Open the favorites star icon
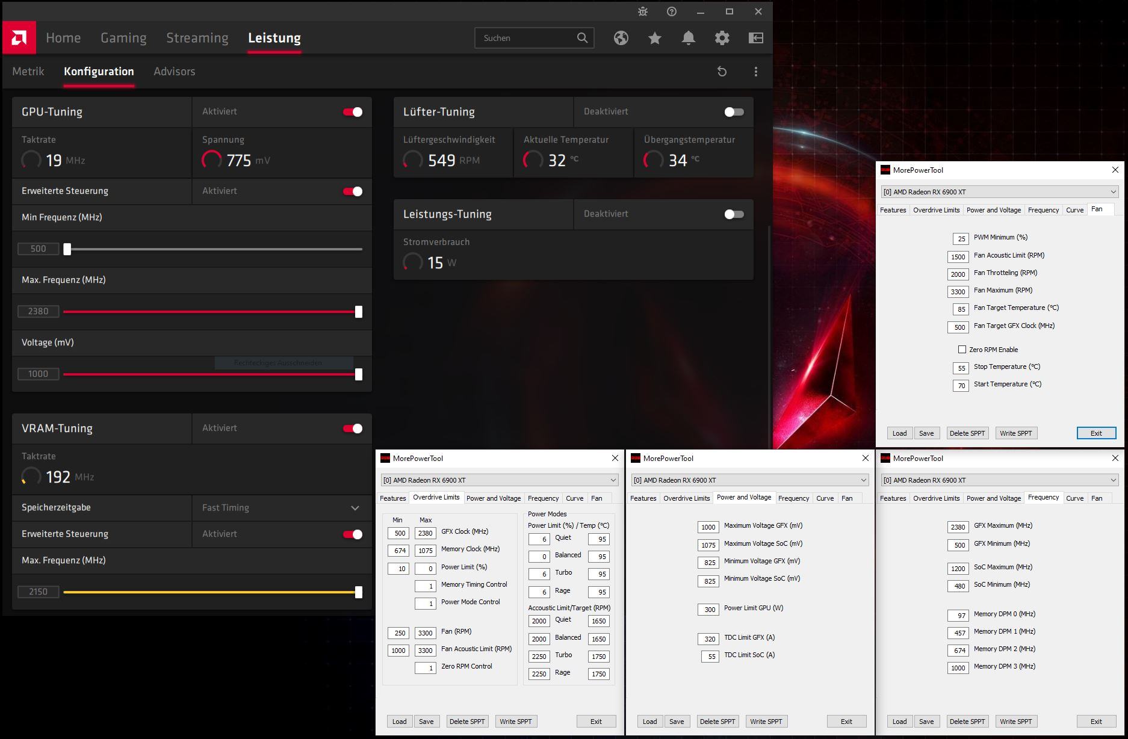The width and height of the screenshot is (1128, 739). [x=655, y=38]
